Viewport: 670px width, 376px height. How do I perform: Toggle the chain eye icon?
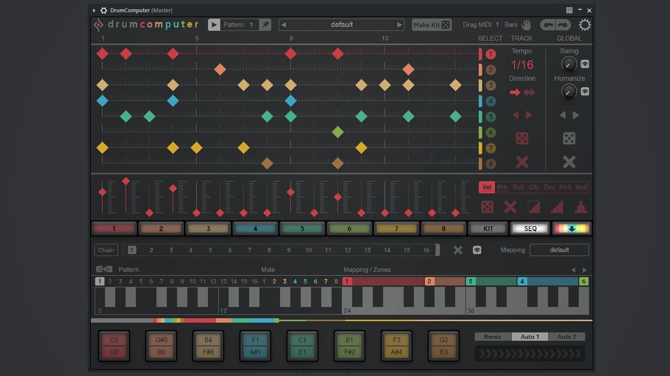(x=477, y=250)
